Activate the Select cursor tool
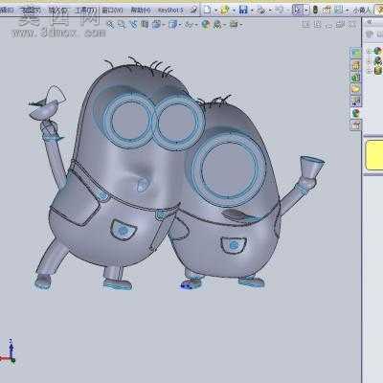 [x=298, y=10]
